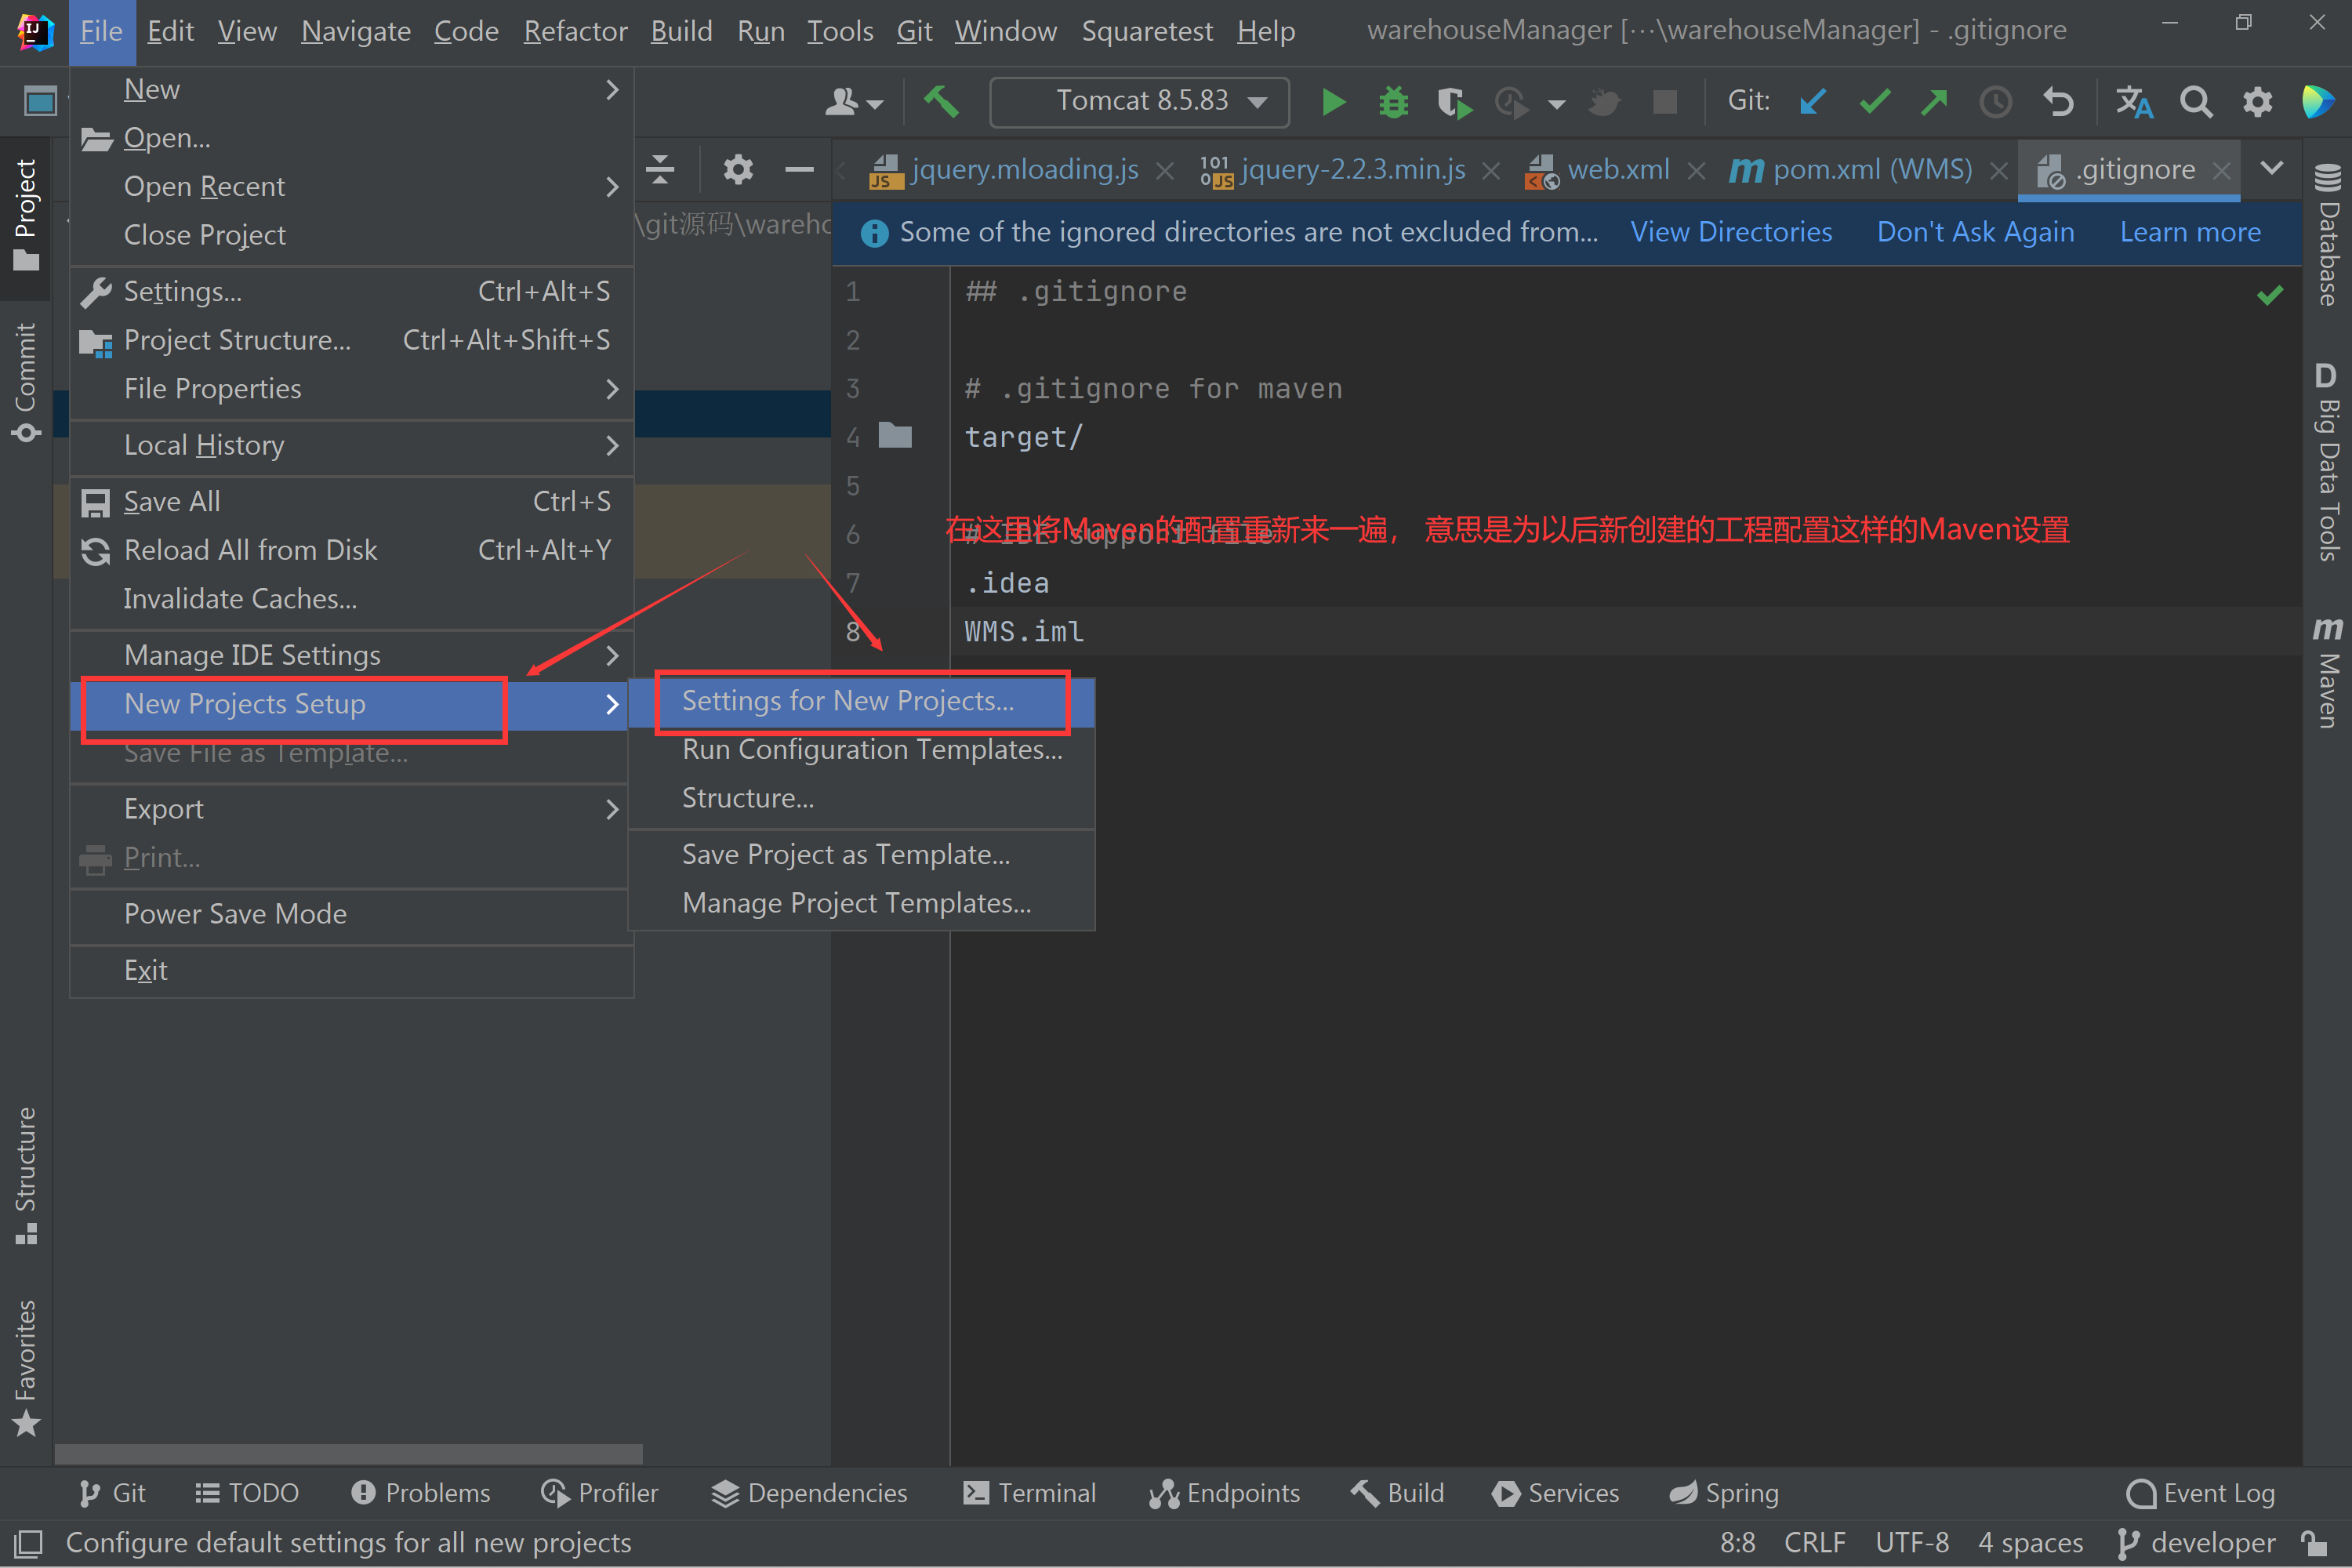Switch to the web.xml editor tab

pyautogui.click(x=1618, y=169)
